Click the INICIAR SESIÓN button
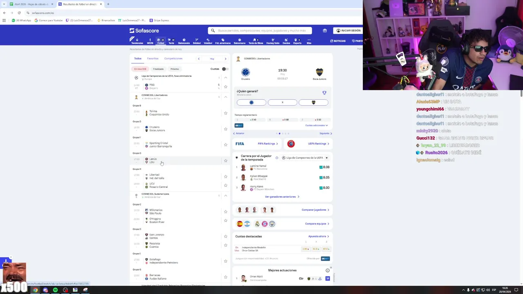The width and height of the screenshot is (523, 294). [349, 31]
